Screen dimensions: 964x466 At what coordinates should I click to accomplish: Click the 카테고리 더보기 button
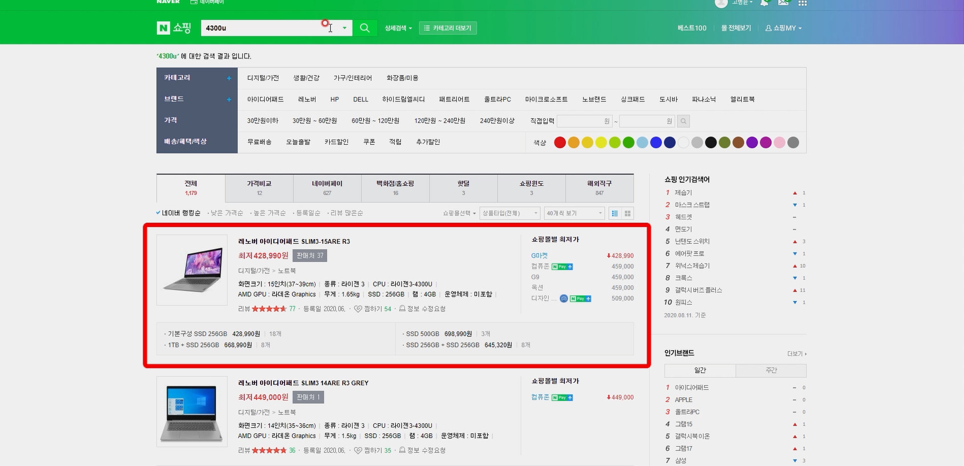(x=448, y=28)
